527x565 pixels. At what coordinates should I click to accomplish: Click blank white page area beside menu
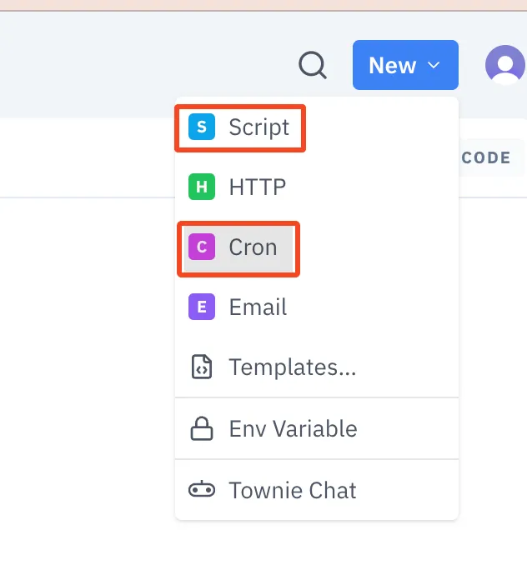click(87, 360)
